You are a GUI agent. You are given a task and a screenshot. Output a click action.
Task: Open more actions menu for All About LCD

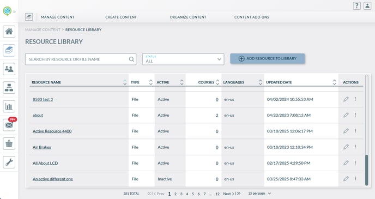click(x=355, y=162)
